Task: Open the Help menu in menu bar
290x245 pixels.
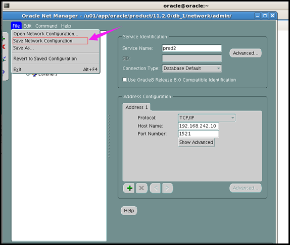Action: coord(66,26)
